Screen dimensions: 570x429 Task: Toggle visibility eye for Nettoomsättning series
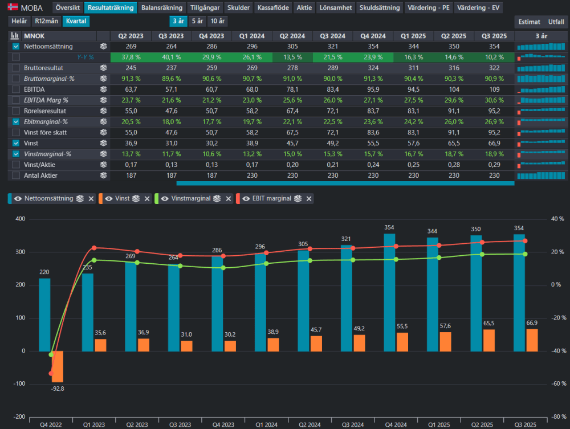(x=18, y=199)
